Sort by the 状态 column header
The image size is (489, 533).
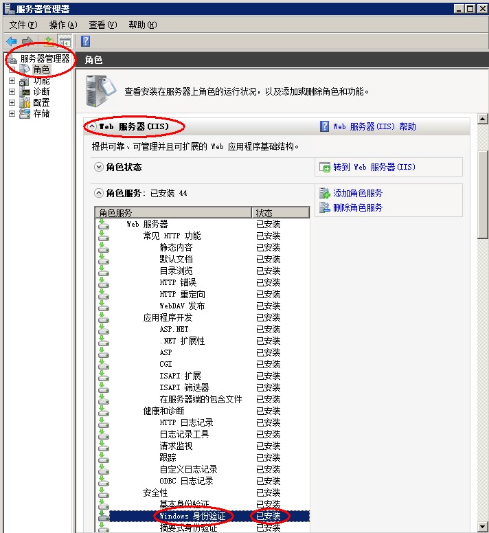click(x=281, y=213)
